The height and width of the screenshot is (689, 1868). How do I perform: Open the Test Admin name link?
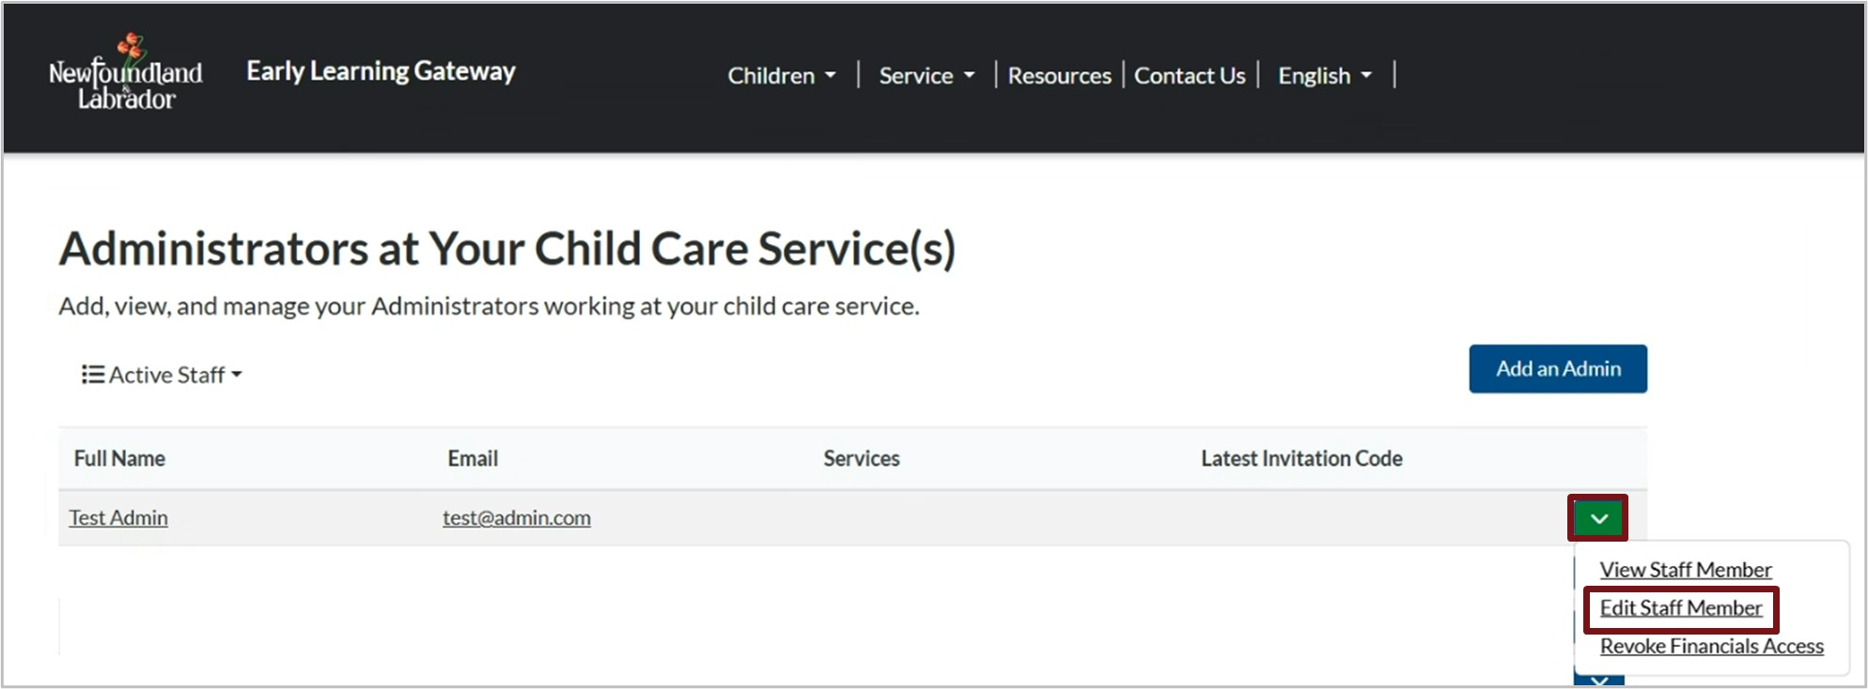tap(118, 518)
